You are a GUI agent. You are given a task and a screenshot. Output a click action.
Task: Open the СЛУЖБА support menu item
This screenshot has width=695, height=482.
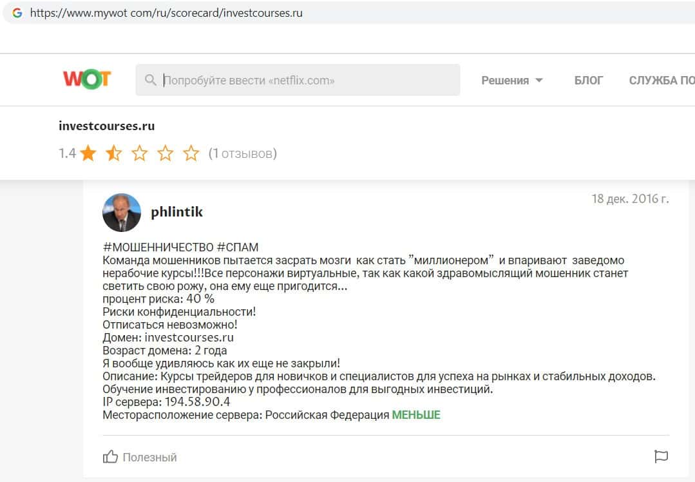click(x=662, y=81)
